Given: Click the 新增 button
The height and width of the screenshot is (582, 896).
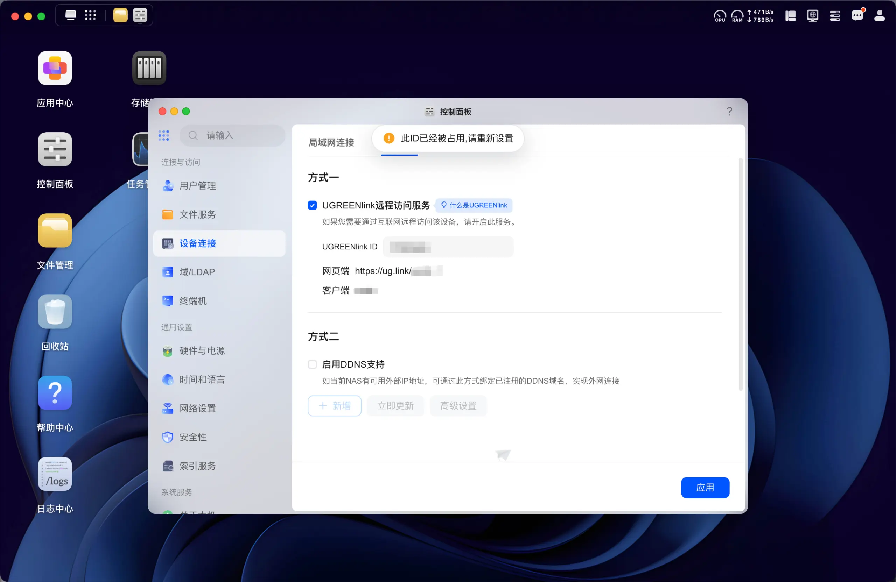Looking at the screenshot, I should [x=334, y=406].
